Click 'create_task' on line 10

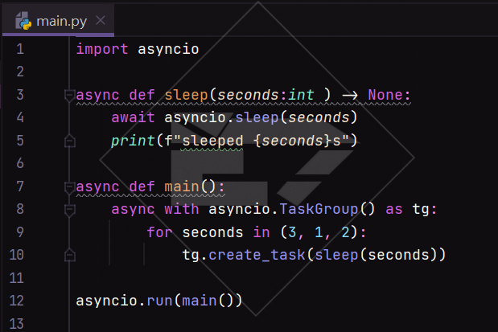click(x=257, y=255)
